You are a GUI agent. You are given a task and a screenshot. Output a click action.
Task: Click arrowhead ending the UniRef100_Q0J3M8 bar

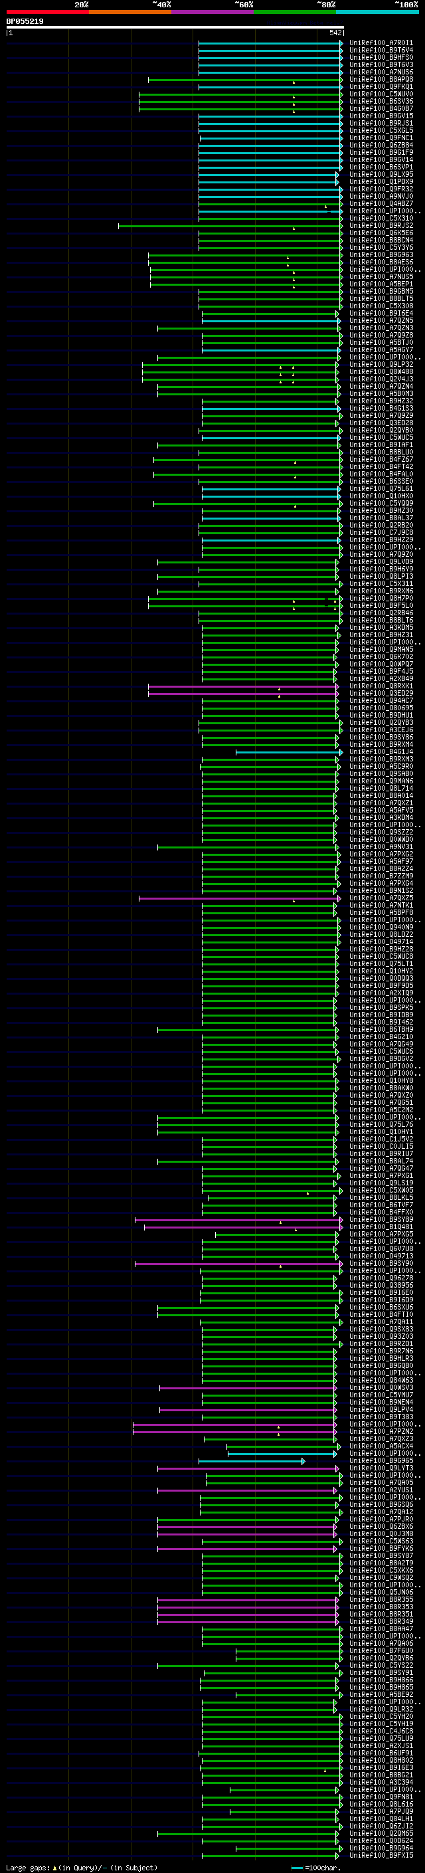point(337,1534)
